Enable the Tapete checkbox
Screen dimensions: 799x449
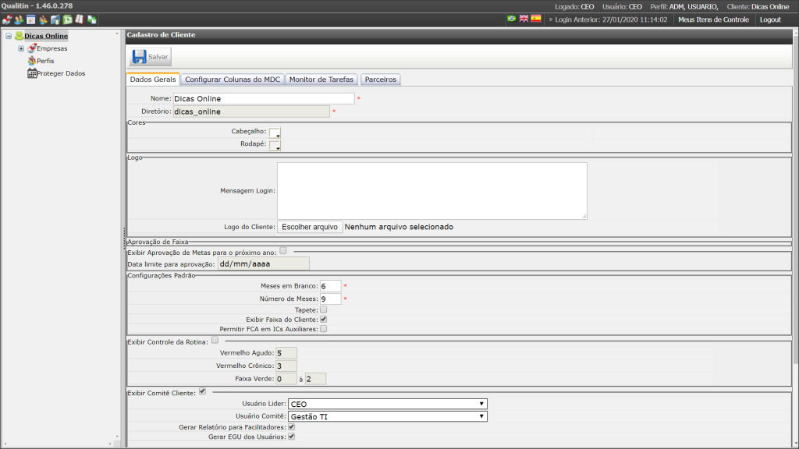pos(324,309)
